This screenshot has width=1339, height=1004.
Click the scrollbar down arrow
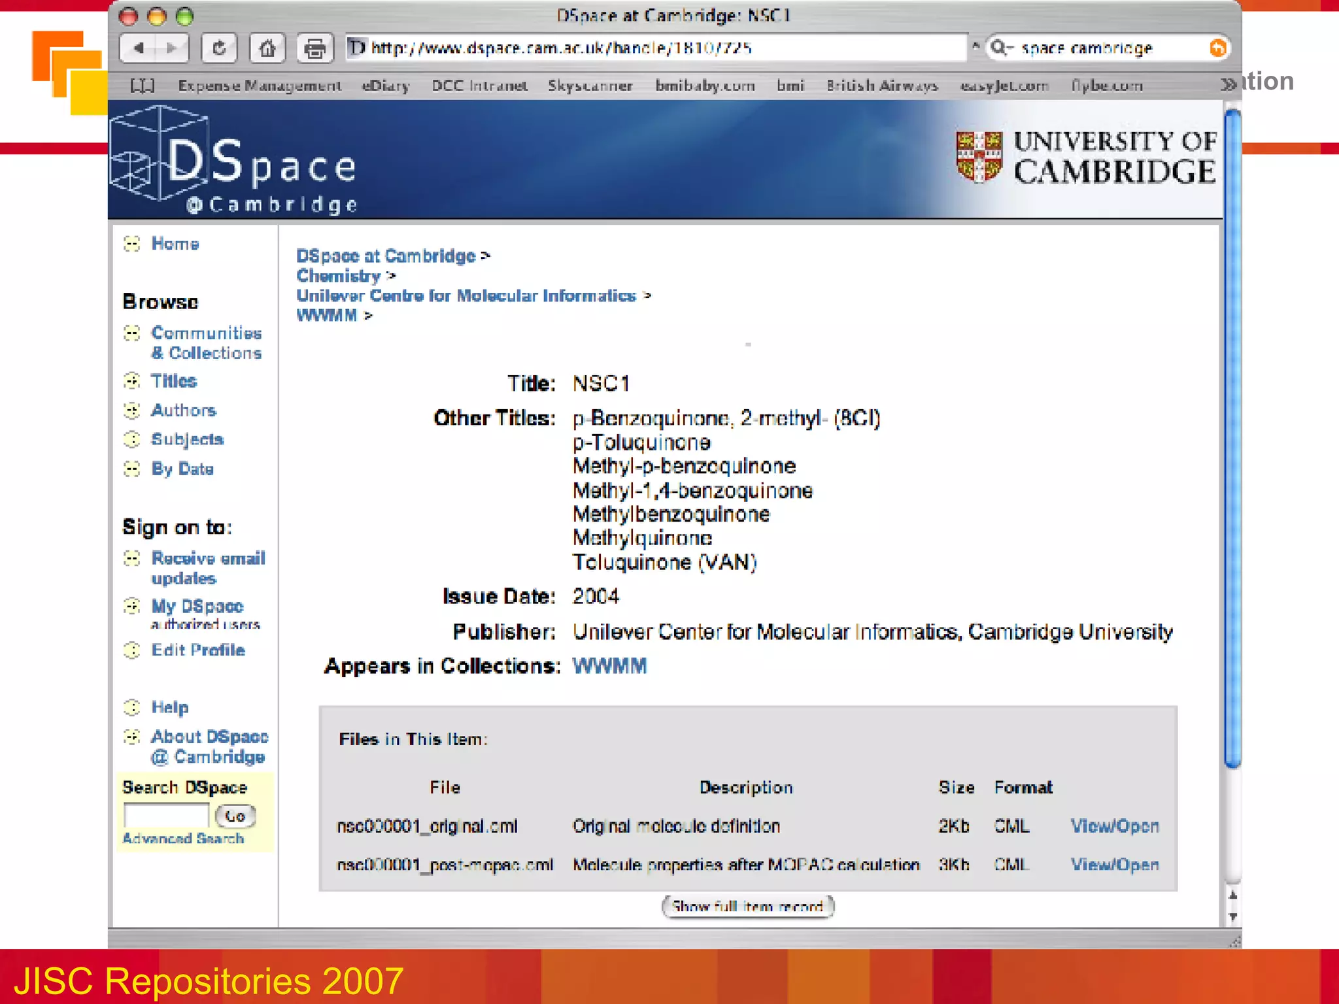point(1232,917)
